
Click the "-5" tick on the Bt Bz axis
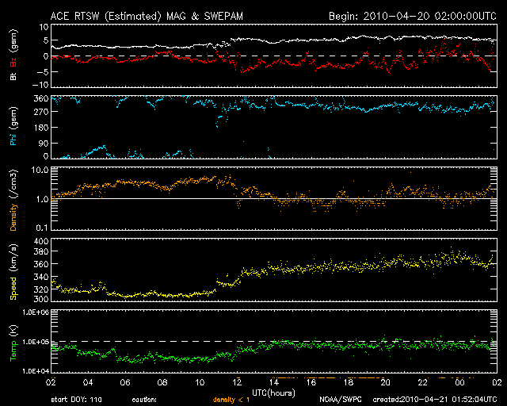43,71
